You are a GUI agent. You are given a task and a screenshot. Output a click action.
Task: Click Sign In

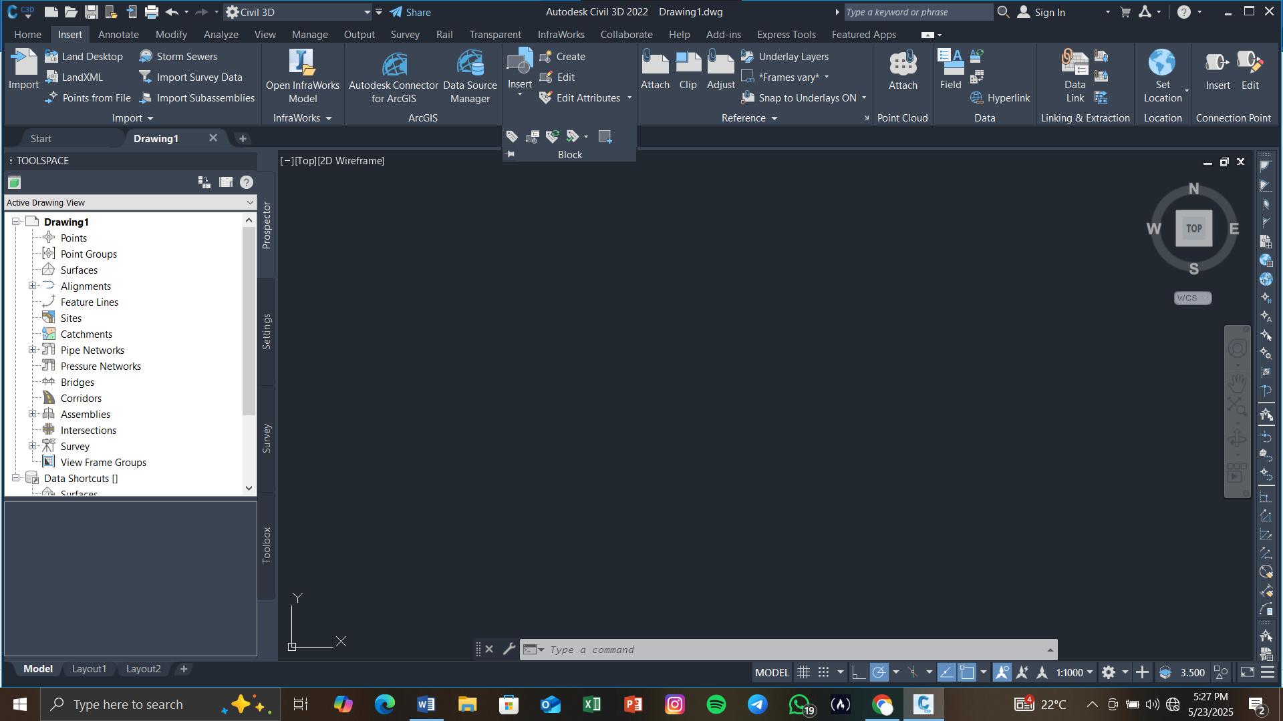tap(1041, 12)
